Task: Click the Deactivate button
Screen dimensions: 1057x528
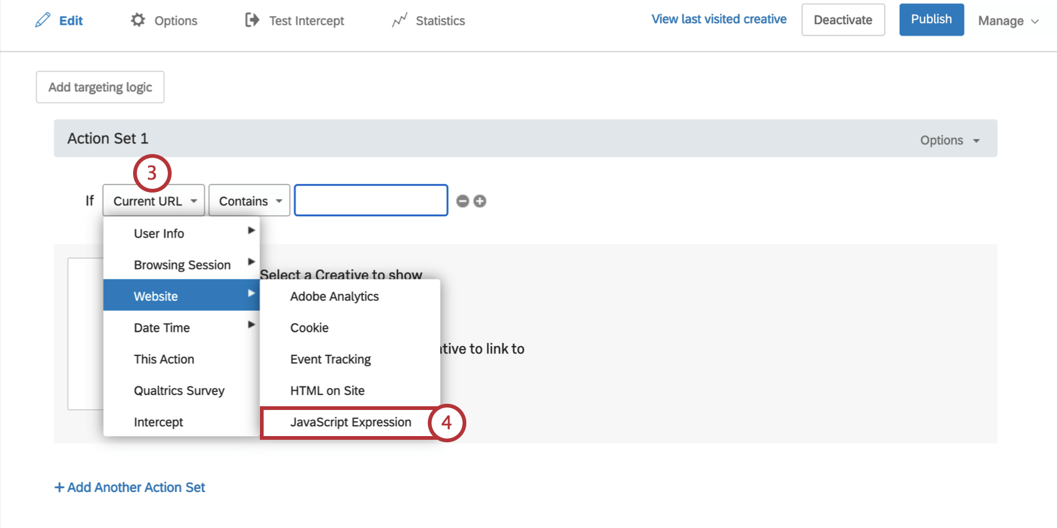Action: pos(842,19)
